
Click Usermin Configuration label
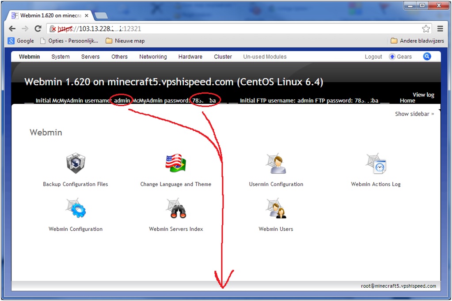pyautogui.click(x=276, y=184)
